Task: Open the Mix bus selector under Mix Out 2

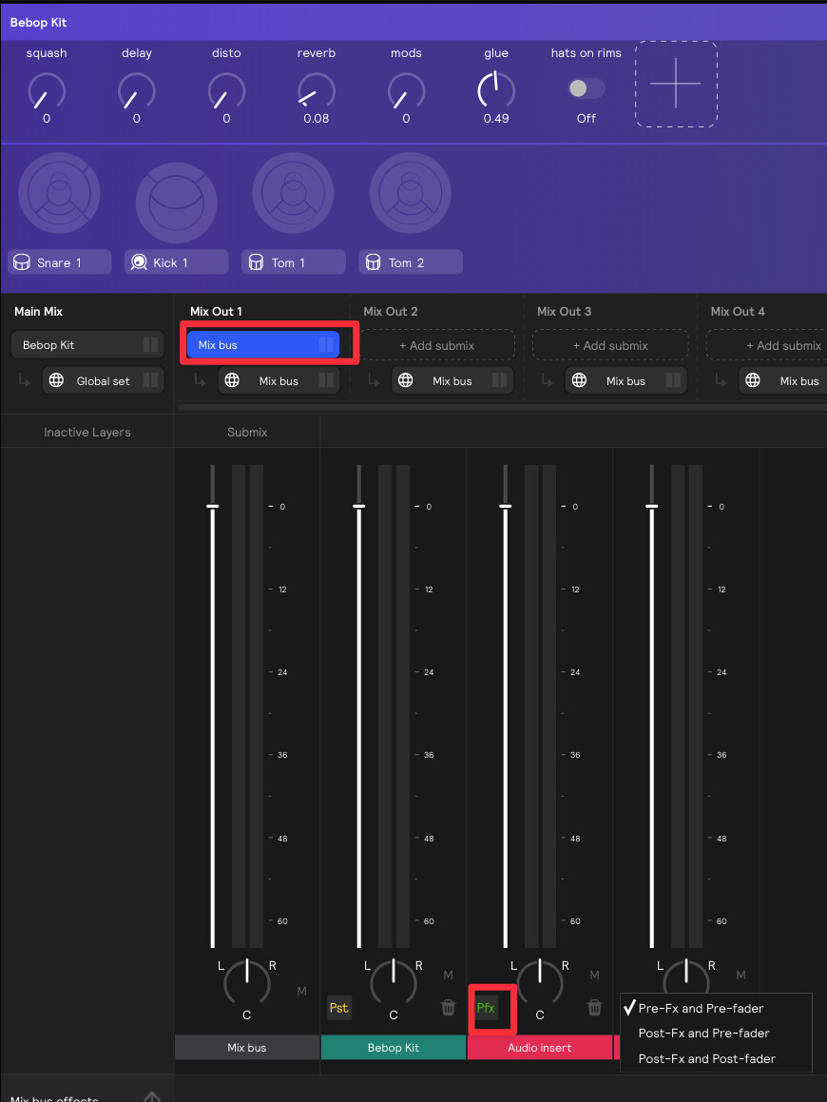Action: click(x=452, y=381)
